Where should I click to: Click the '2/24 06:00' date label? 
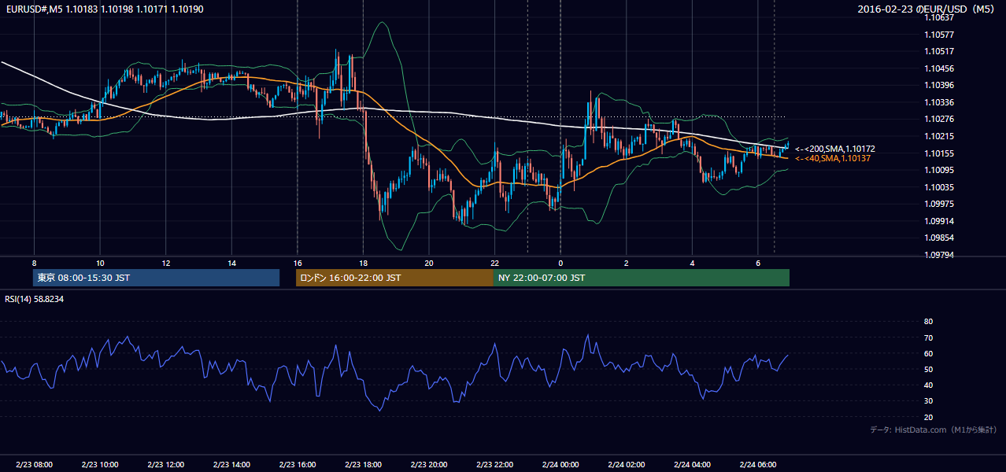pos(757,465)
